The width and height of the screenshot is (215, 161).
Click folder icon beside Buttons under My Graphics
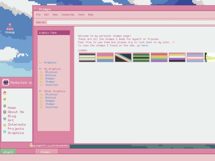click(x=42, y=75)
